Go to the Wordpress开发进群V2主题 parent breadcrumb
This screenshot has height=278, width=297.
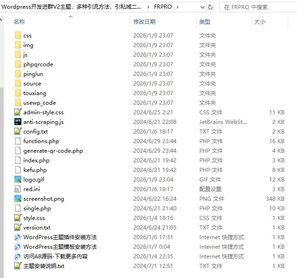(71, 7)
